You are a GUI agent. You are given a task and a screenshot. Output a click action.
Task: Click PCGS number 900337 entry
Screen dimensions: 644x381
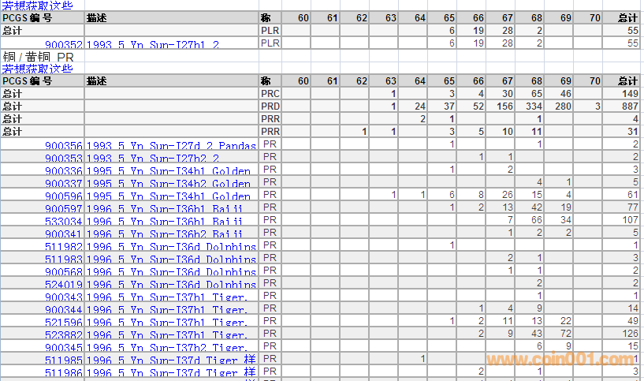click(63, 183)
